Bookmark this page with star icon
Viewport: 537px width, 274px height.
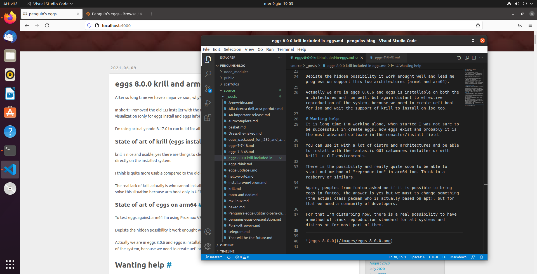(478, 25)
